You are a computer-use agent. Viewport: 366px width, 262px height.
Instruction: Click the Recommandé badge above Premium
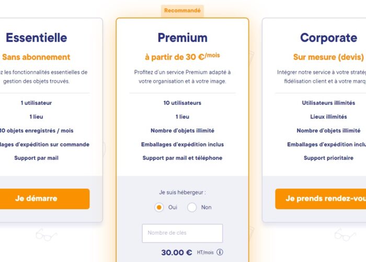coord(182,10)
